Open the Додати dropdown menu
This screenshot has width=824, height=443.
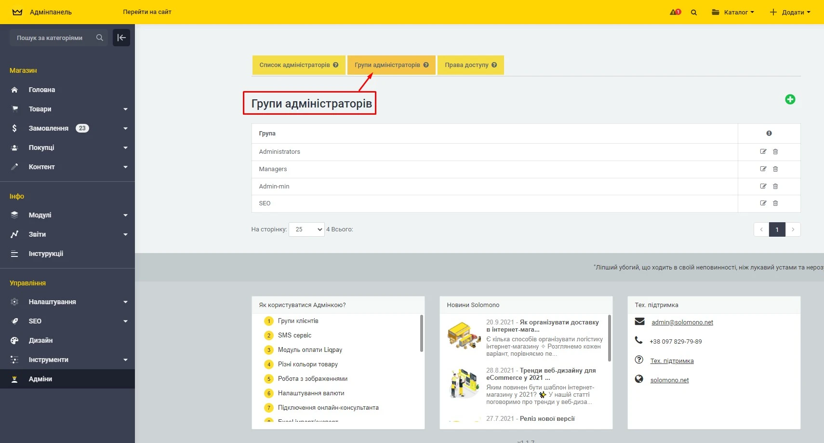click(790, 12)
